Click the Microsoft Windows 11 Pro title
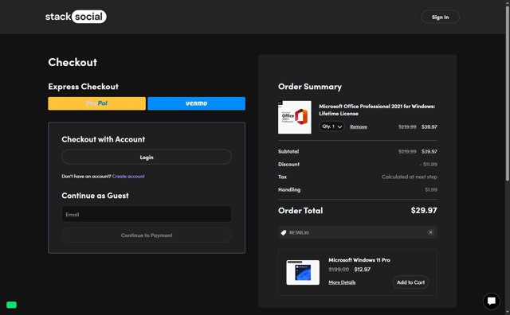The image size is (510, 315). (359, 260)
